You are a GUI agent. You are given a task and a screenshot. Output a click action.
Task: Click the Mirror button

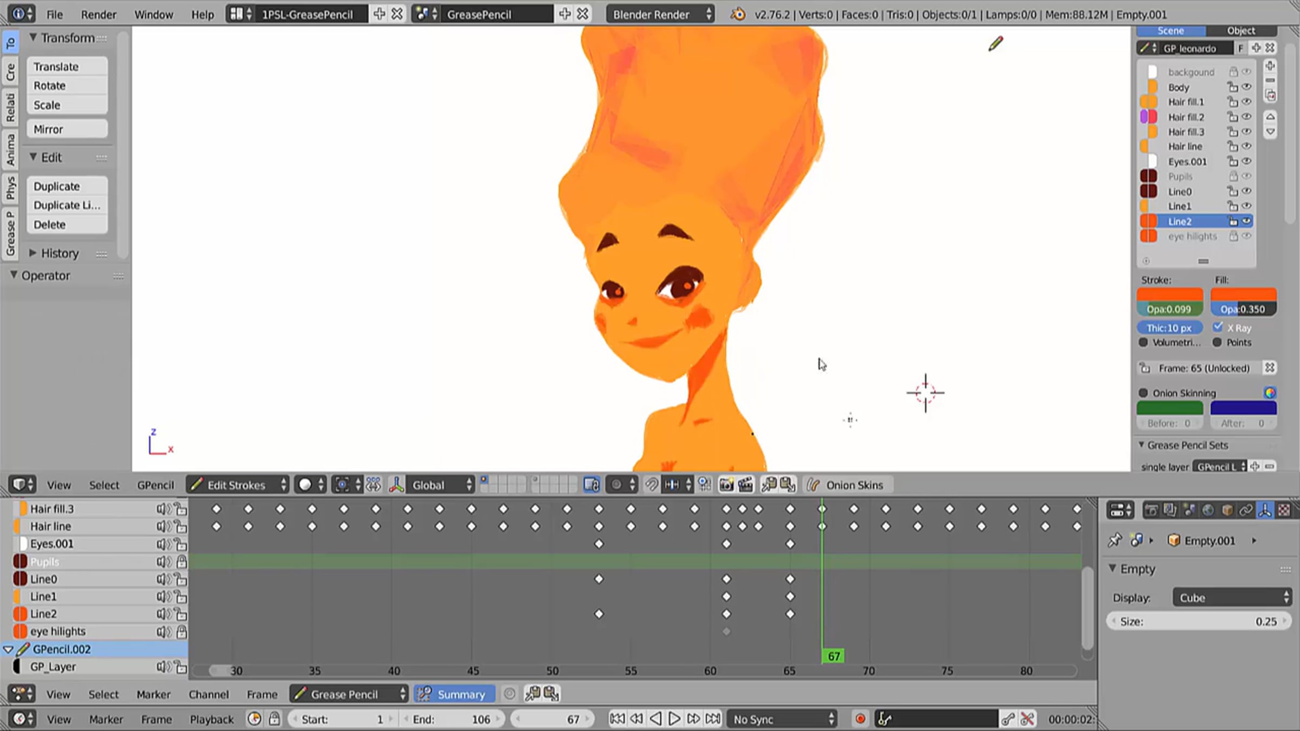click(x=67, y=129)
